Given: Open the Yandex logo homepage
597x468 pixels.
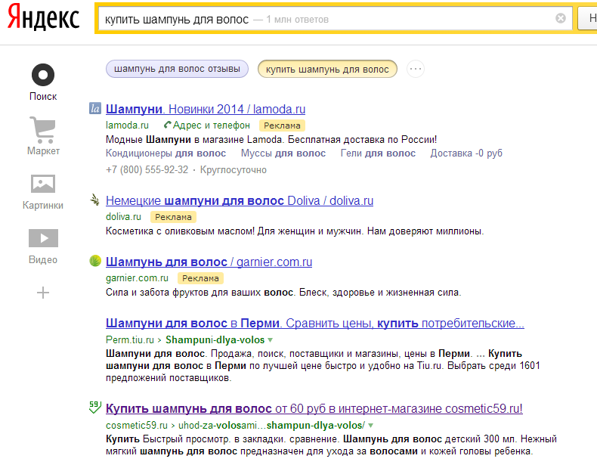Looking at the screenshot, I should click(x=43, y=17).
